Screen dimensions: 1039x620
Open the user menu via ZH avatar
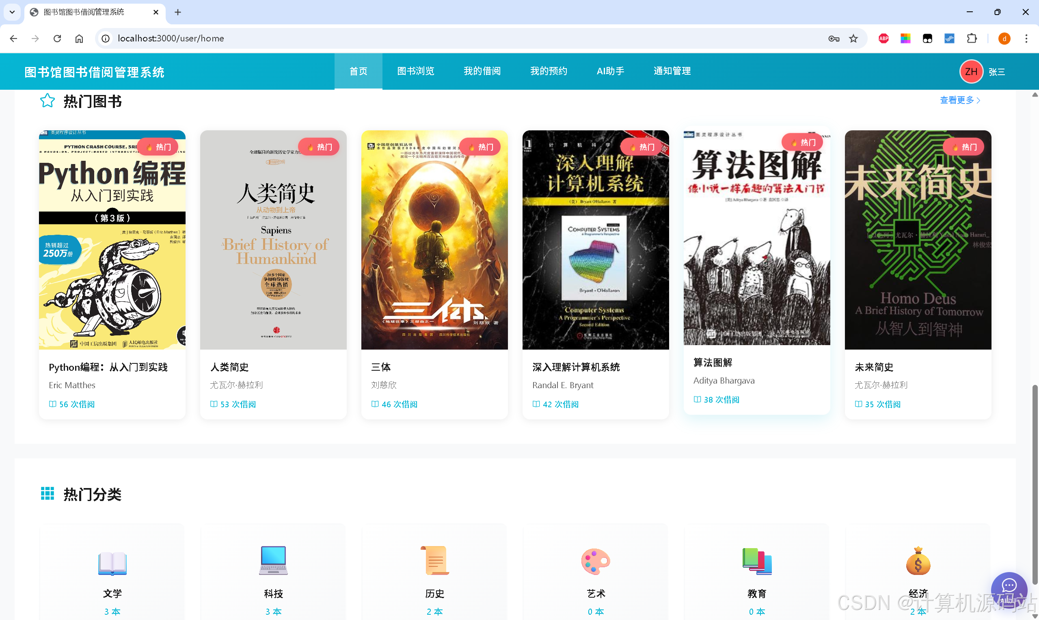coord(971,71)
